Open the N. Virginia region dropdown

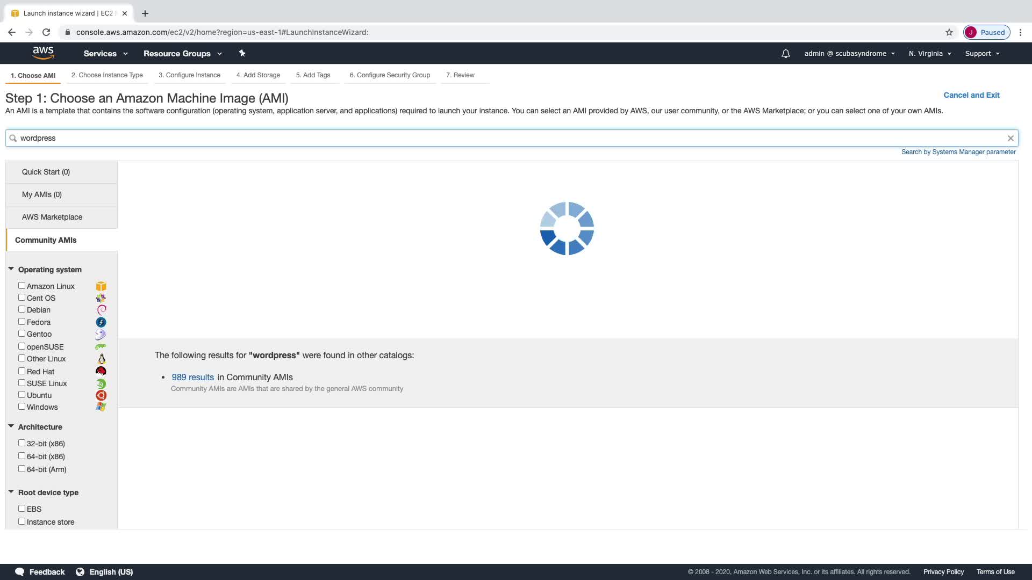[x=930, y=54]
